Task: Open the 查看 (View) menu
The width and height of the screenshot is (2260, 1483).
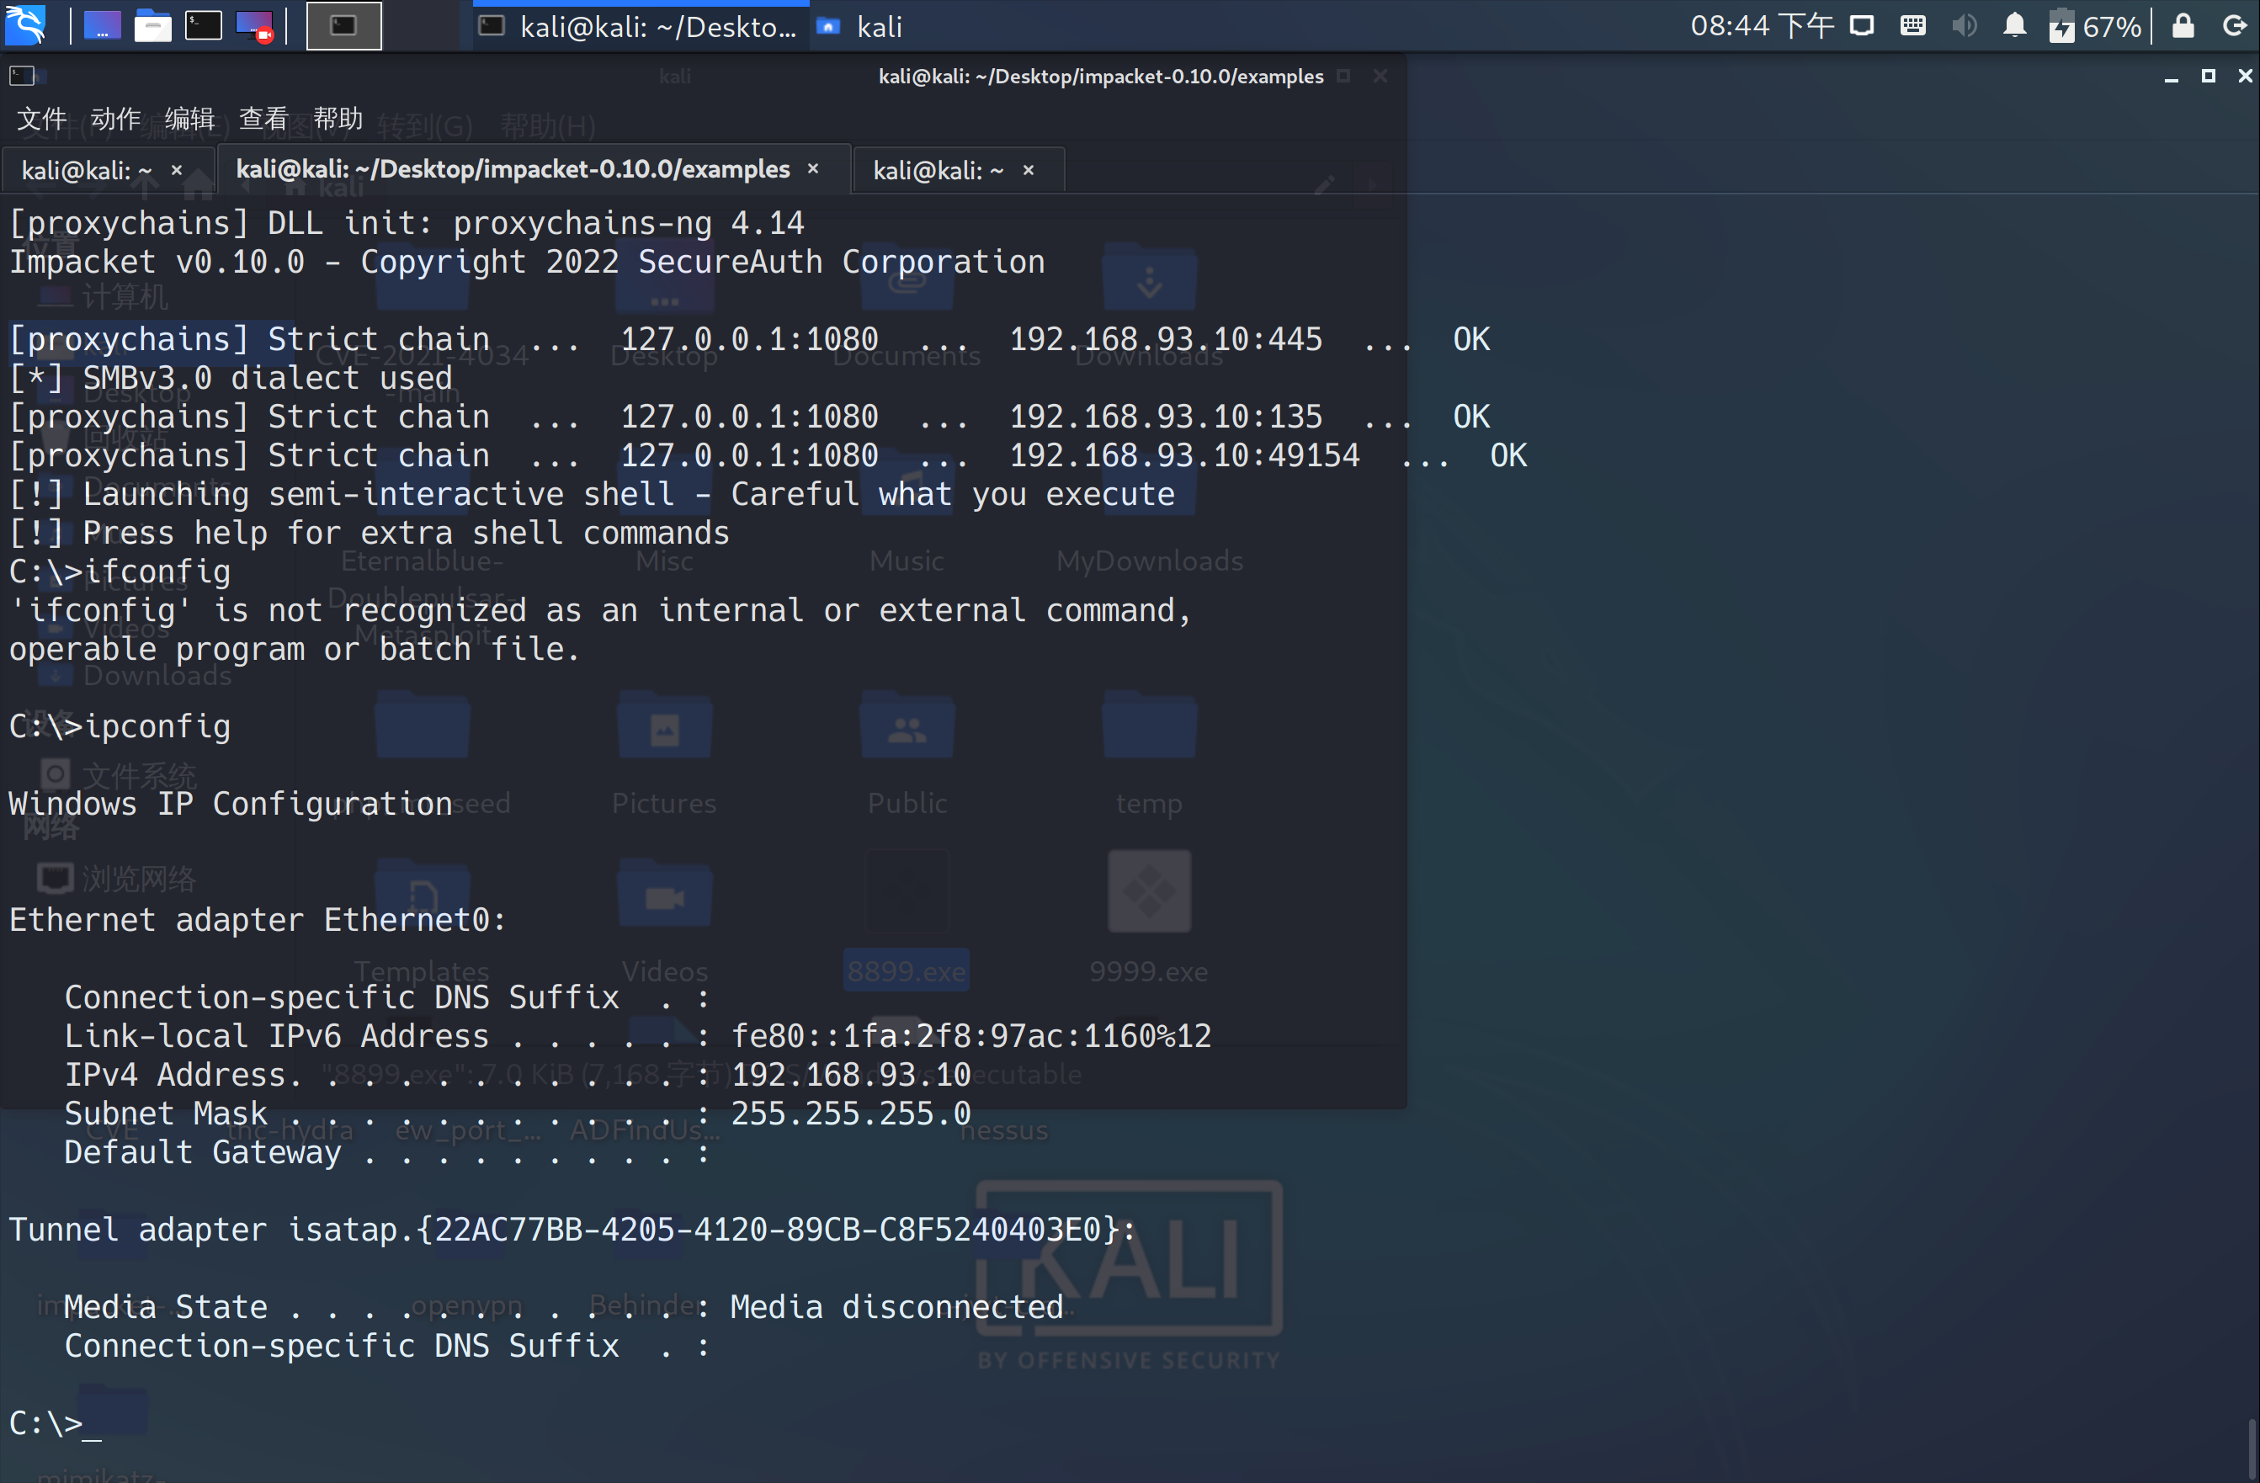Action: (263, 119)
